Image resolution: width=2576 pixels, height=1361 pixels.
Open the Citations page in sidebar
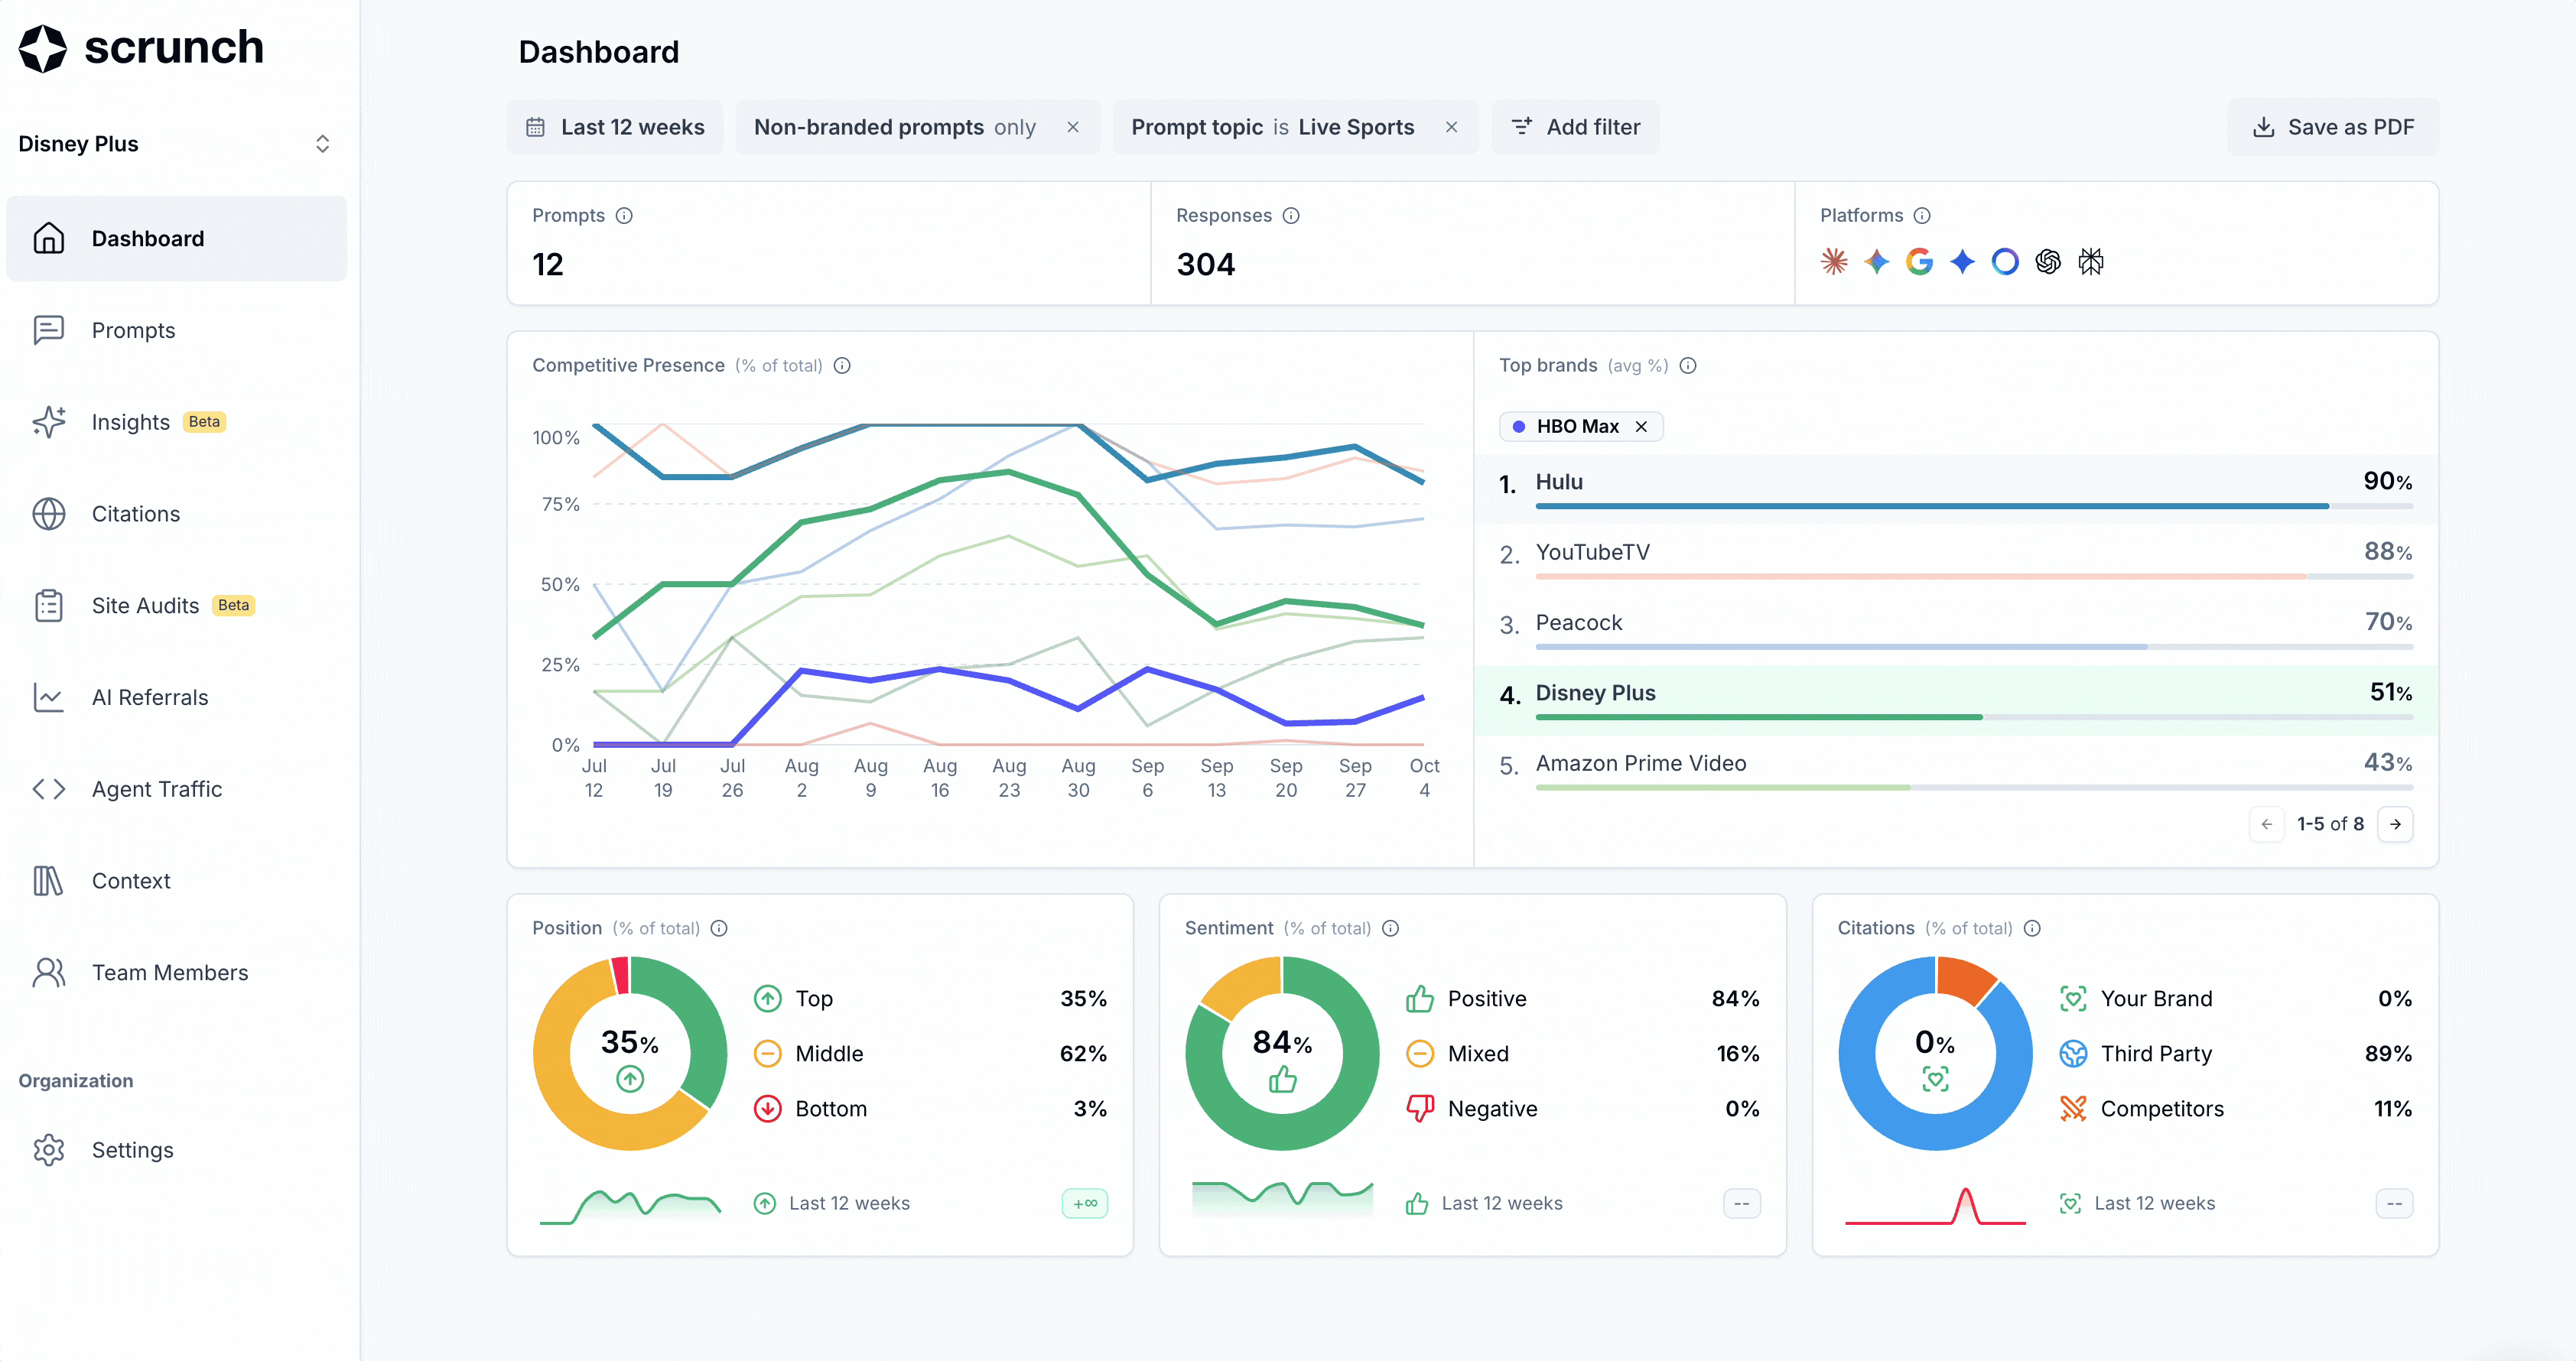[x=136, y=514]
